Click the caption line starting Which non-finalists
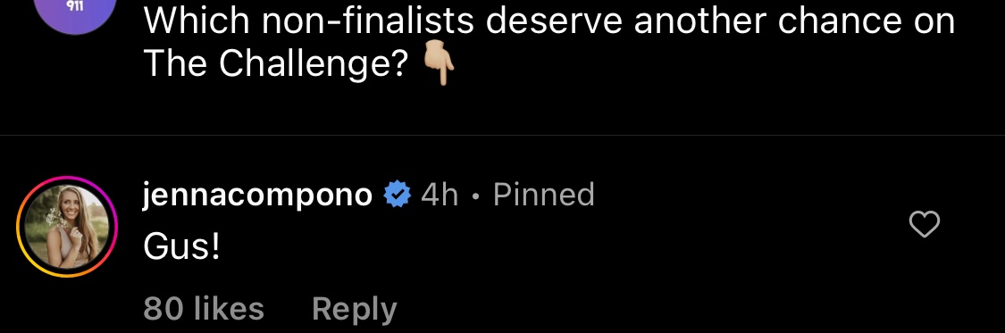1005x333 pixels. pos(549,21)
